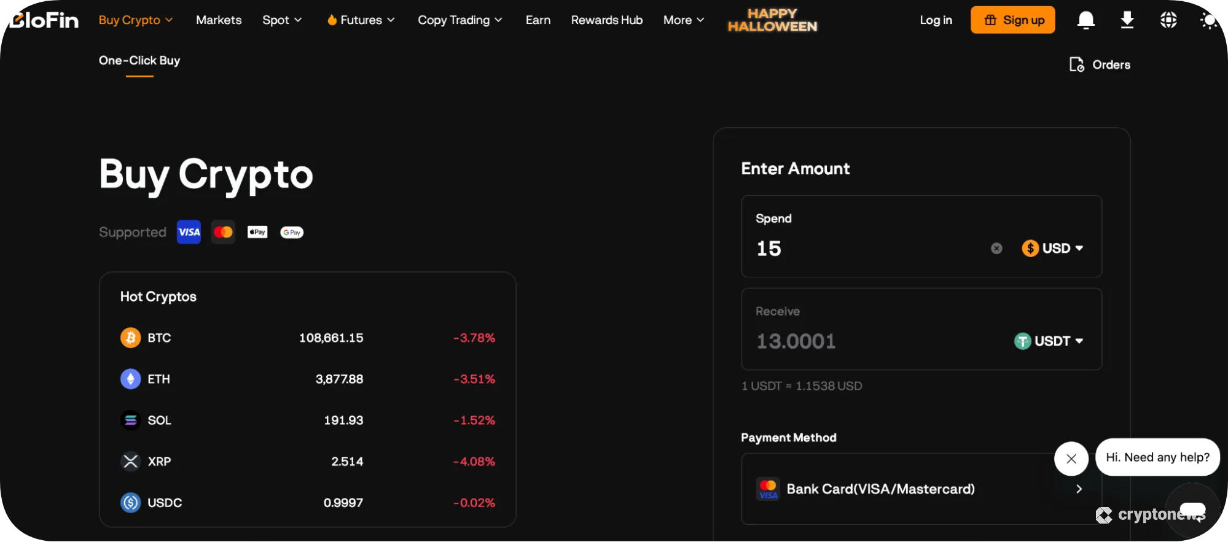
Task: Select the ETH row in Hot Cryptos
Action: 307,379
